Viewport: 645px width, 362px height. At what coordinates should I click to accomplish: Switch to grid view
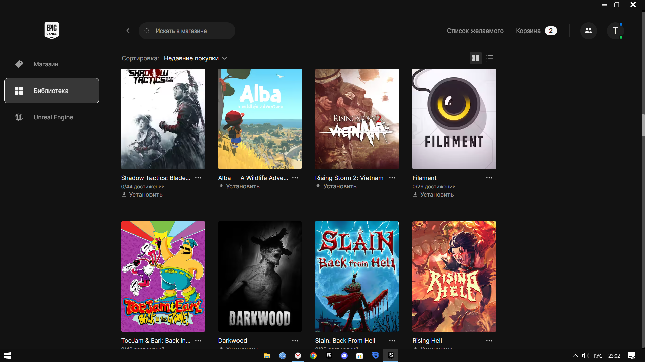475,58
